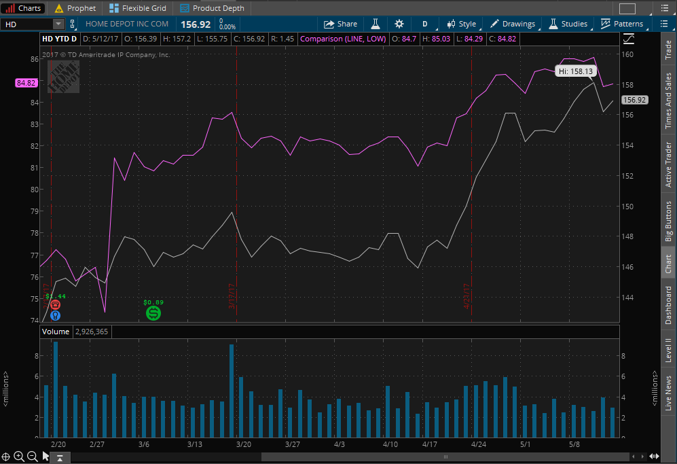Open the Dashboard sidebar tab
The height and width of the screenshot is (464, 677).
[668, 304]
